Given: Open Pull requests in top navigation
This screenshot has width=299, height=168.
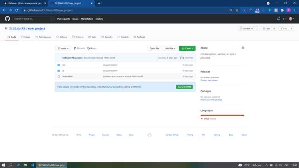Looking at the screenshot, I should pyautogui.click(x=64, y=19).
